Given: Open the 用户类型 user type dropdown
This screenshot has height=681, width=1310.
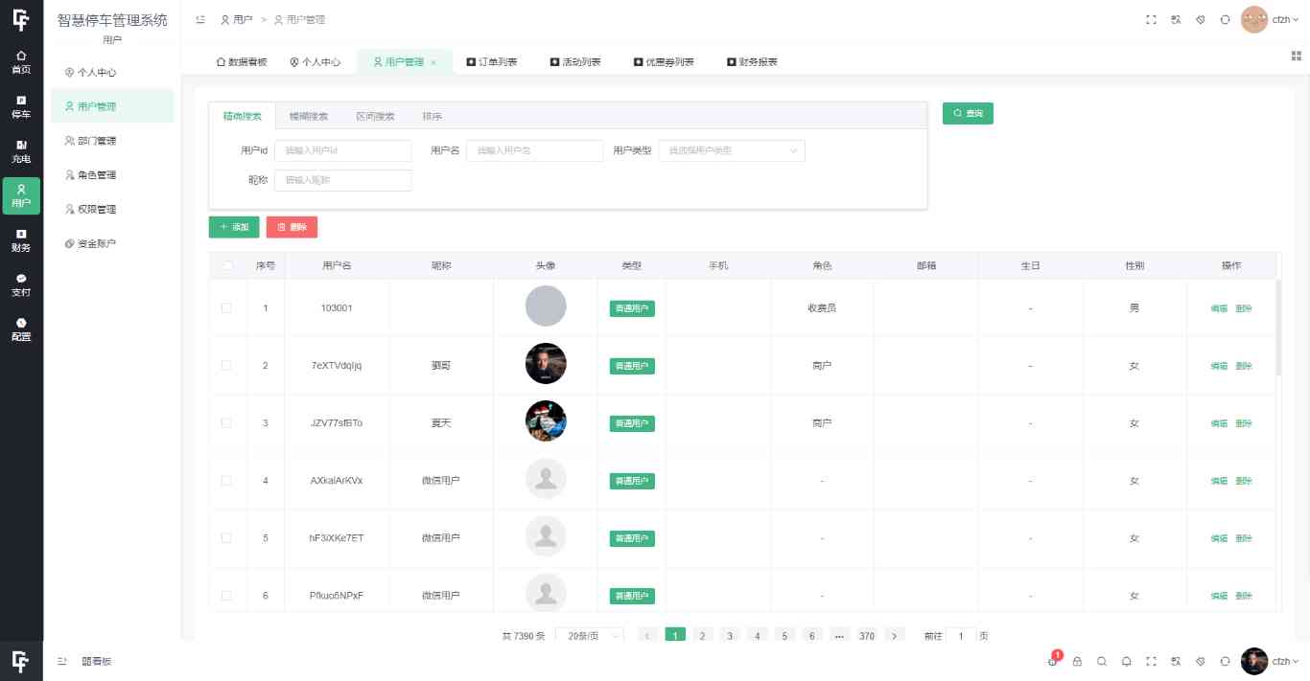Looking at the screenshot, I should 731,150.
